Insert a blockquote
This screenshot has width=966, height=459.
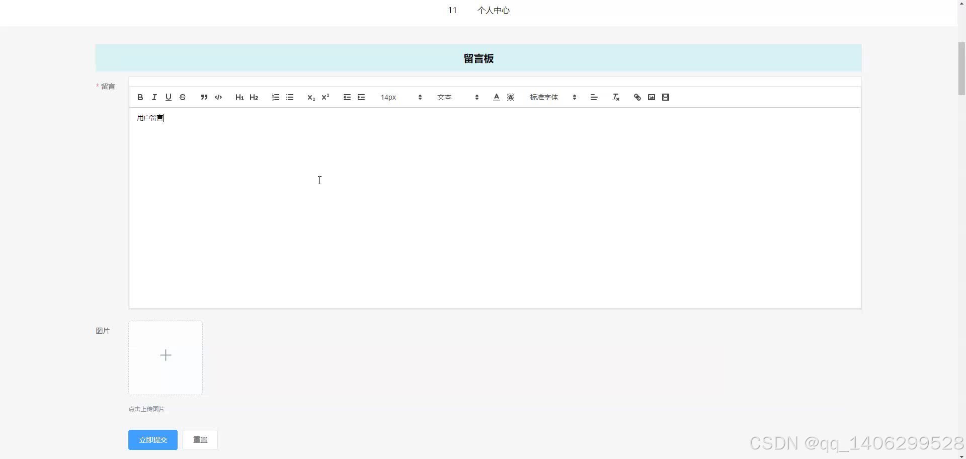204,97
